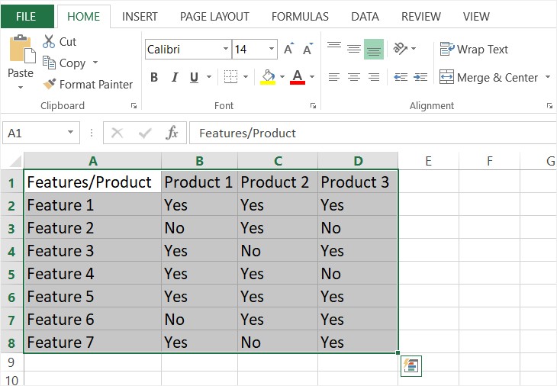
Task: Expand the Copy dropdown arrow
Action: coord(95,63)
